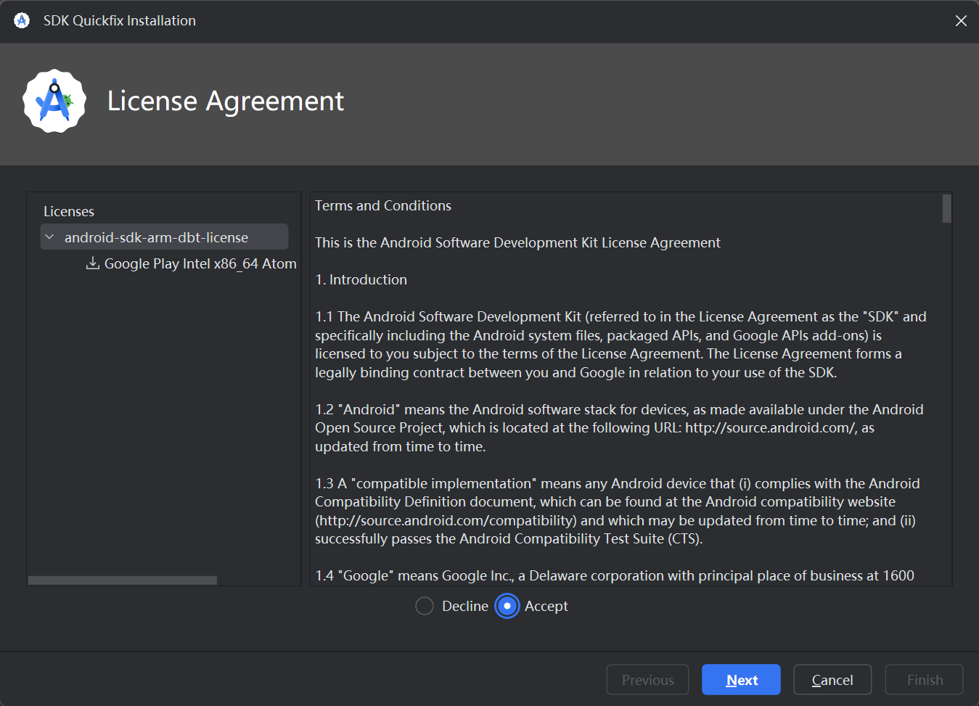Viewport: 979px width, 706px height.
Task: Select android-sdk-arm-dbt-license in Licenses list
Action: (x=164, y=237)
